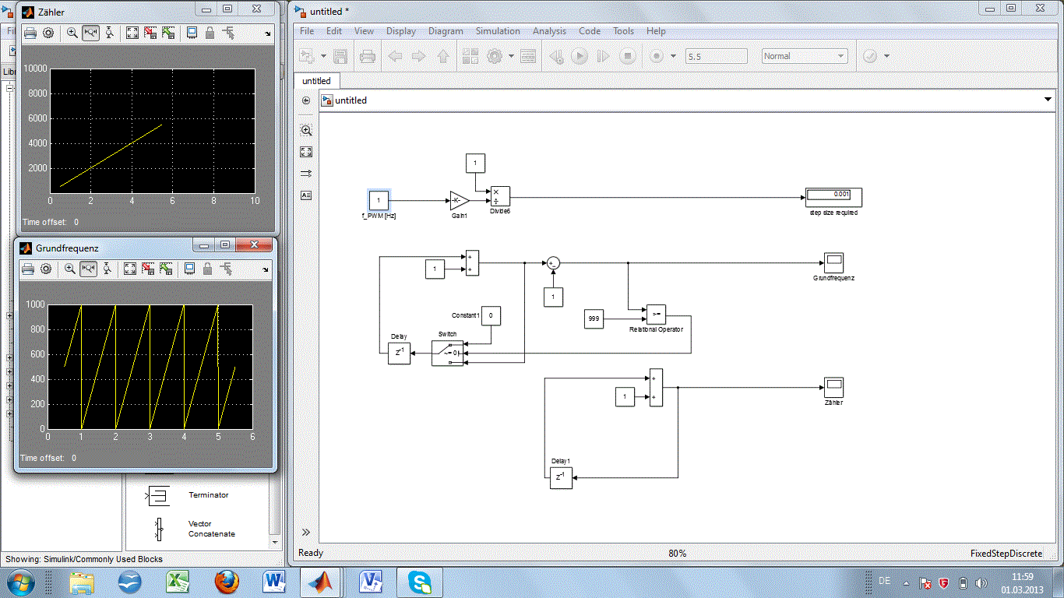Expand the untitled model path dropdown arrow
This screenshot has height=598, width=1064.
pos(1048,100)
